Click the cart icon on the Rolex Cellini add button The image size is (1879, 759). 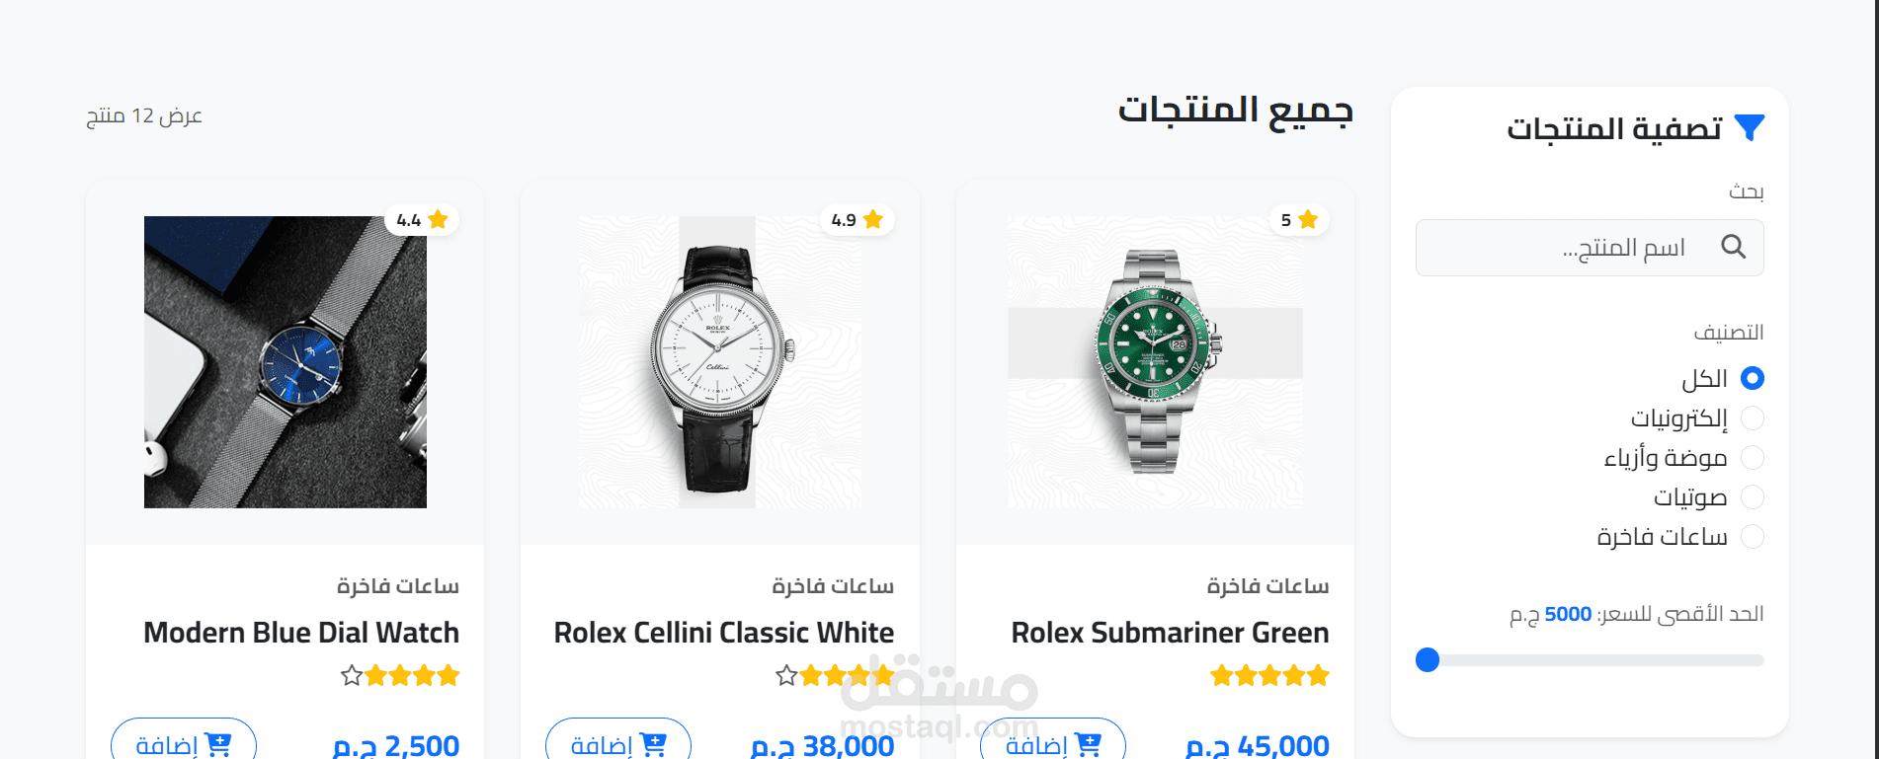[x=653, y=745]
